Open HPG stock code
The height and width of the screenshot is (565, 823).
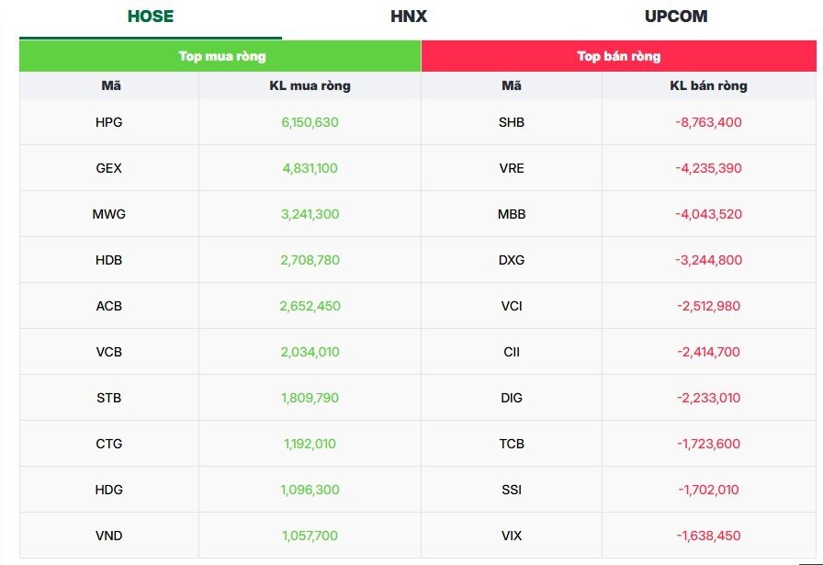pyautogui.click(x=108, y=122)
